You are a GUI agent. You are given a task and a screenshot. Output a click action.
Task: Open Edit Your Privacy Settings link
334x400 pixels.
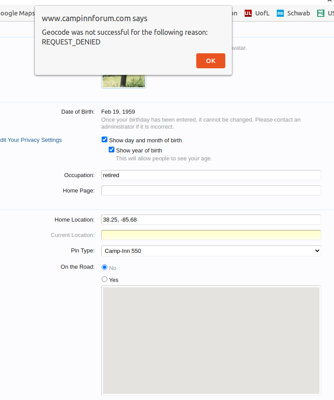[x=31, y=140]
